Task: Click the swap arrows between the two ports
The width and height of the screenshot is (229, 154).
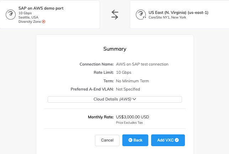Action: tap(115, 15)
